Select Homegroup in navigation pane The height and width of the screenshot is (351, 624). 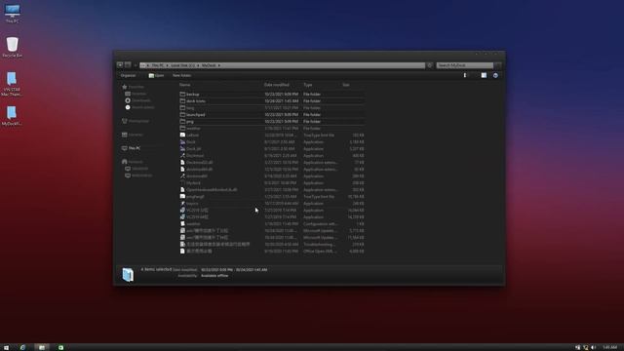(x=136, y=121)
